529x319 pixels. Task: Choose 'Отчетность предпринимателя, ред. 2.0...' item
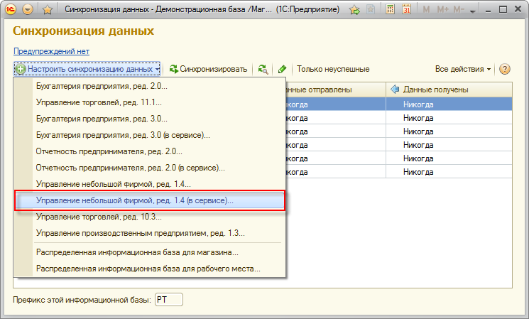click(x=150, y=151)
